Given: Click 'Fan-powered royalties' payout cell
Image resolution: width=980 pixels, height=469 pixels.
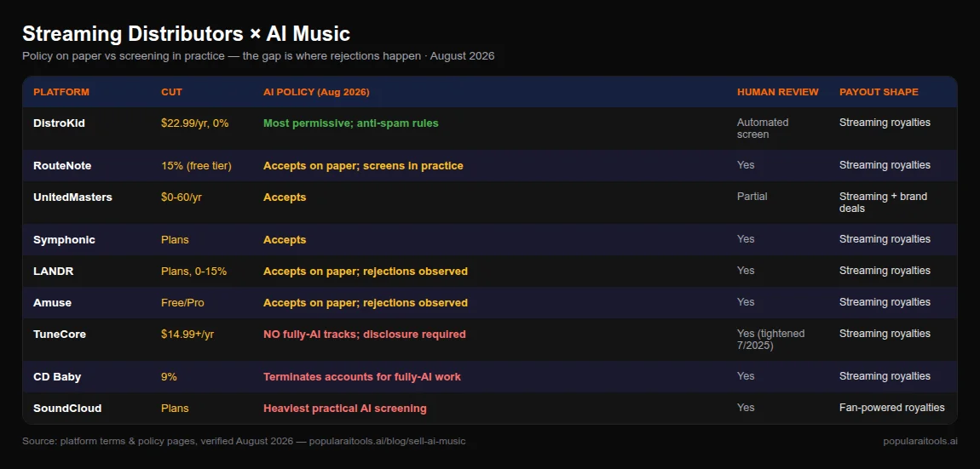Looking at the screenshot, I should pos(892,407).
